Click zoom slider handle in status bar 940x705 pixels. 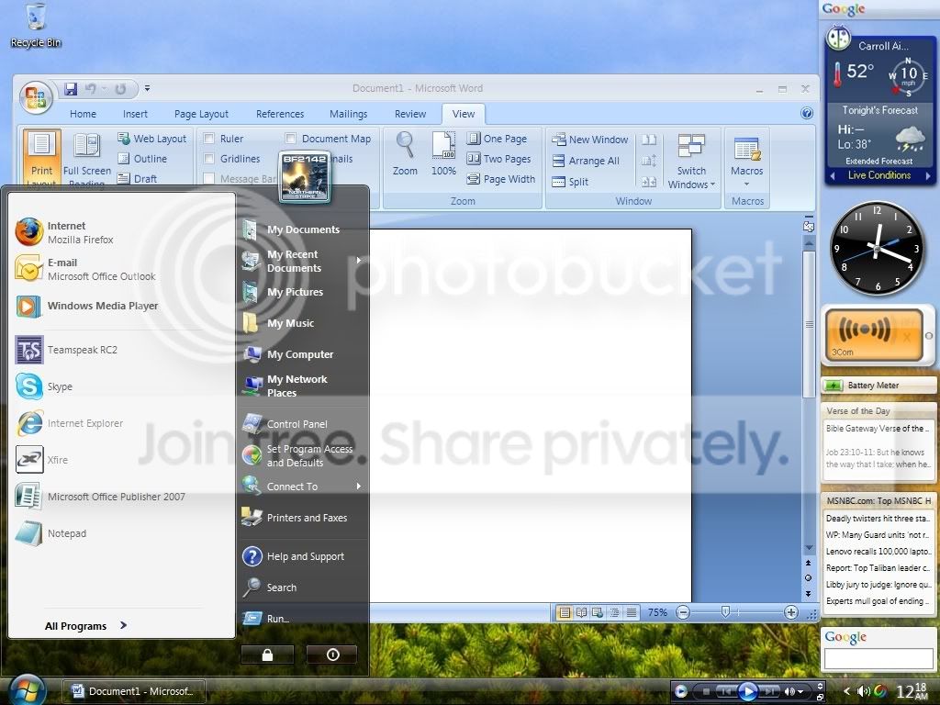pyautogui.click(x=725, y=612)
